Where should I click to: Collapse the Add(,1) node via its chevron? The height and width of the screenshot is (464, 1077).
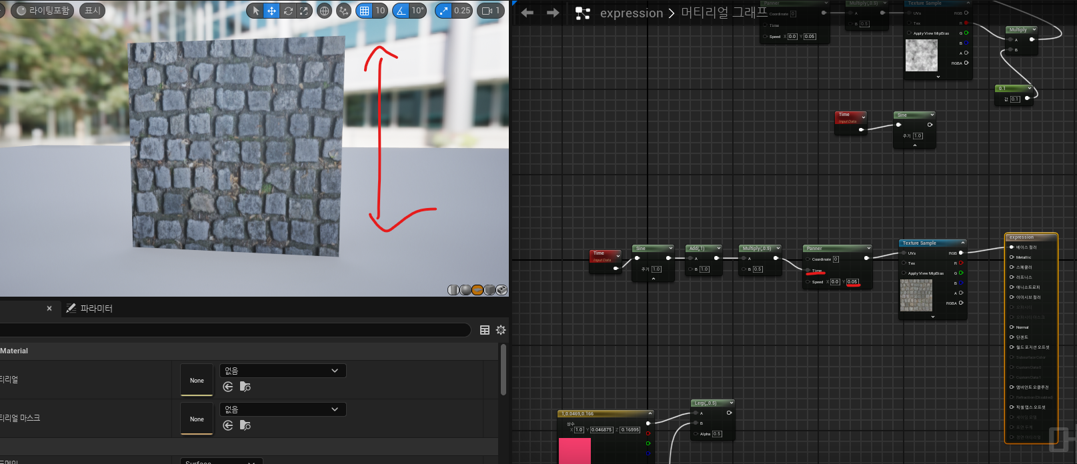pos(718,248)
